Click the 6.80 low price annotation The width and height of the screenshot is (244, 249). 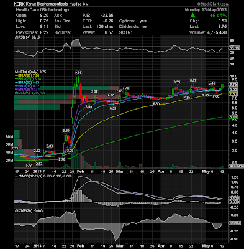[x=156, y=104]
